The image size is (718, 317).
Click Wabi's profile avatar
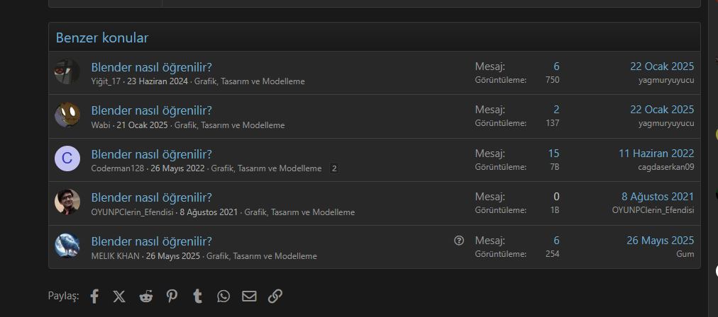point(67,115)
